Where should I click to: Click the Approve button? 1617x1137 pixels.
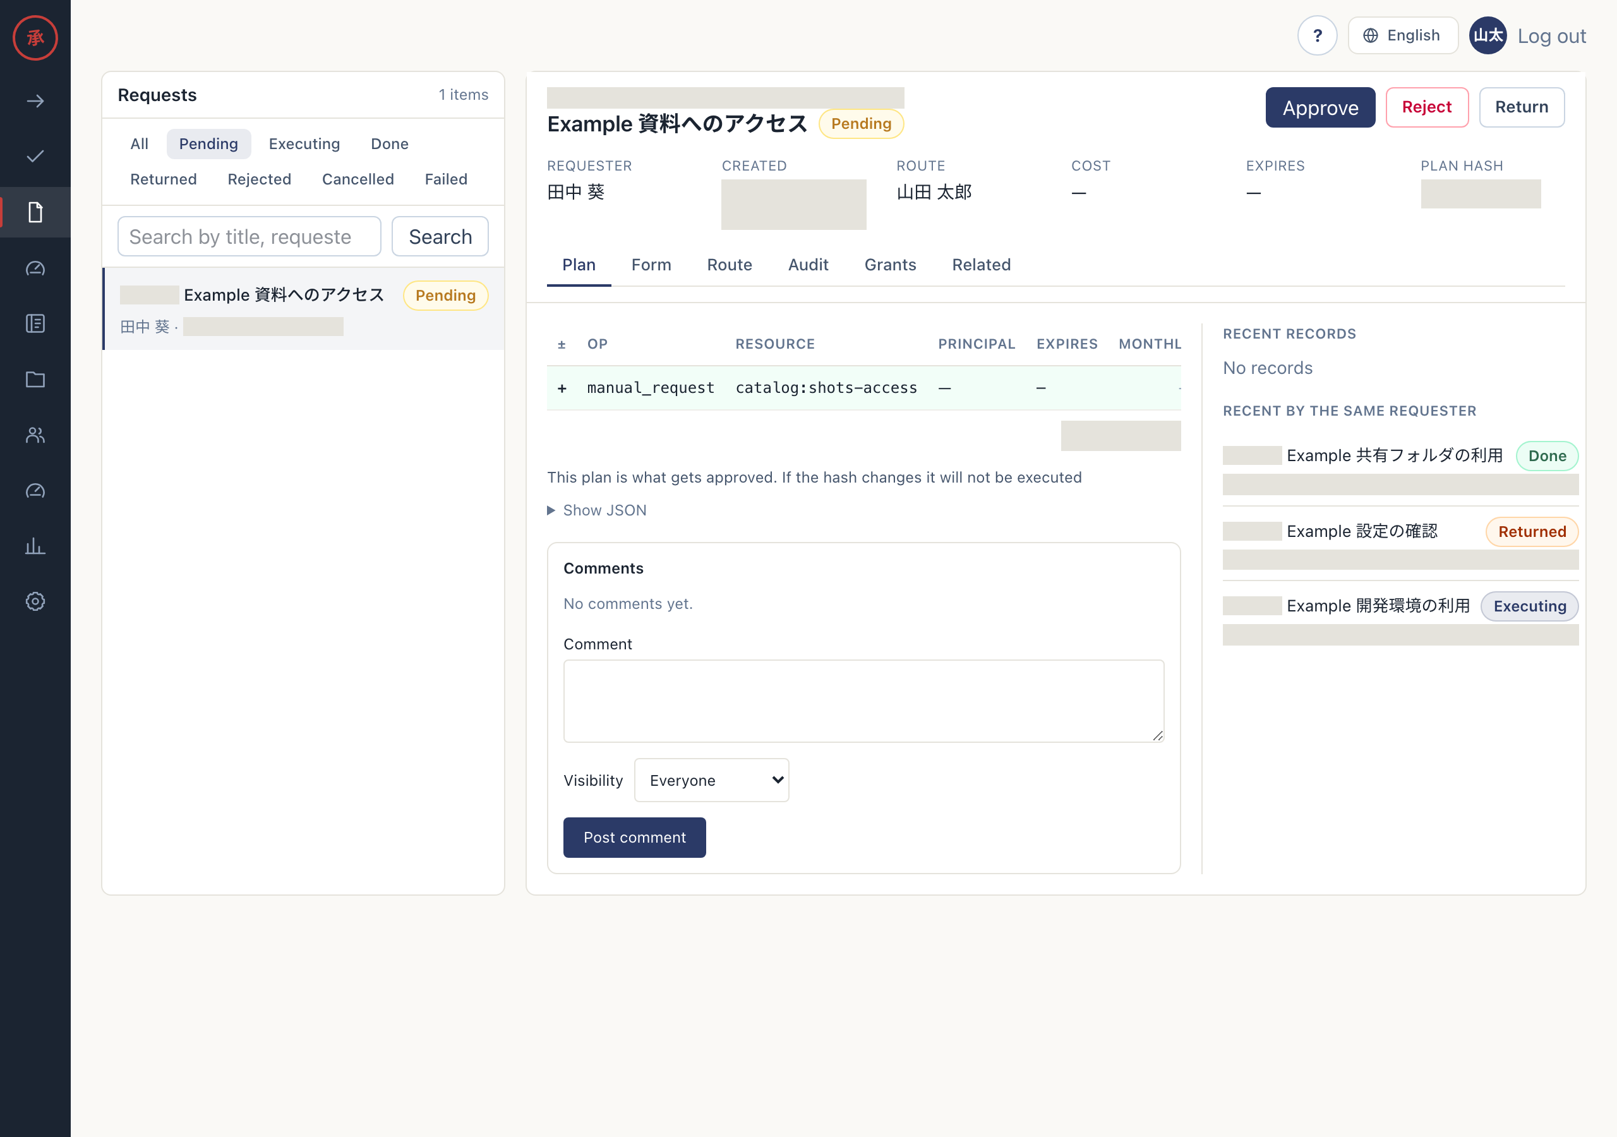(1319, 107)
